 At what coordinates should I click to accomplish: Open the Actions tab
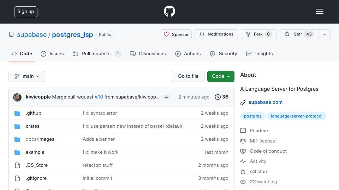(x=188, y=53)
